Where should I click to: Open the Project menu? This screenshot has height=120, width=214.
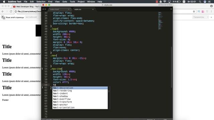coord(81,2)
